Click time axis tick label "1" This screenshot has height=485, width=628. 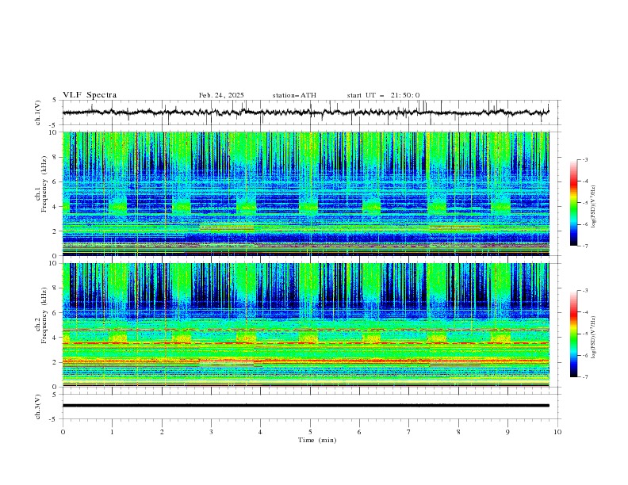(112, 432)
